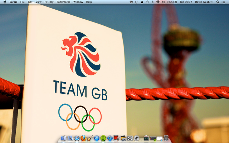The height and width of the screenshot is (143, 229).
Task: Open GarageBand guitar icon in Dock
Action: click(90, 138)
